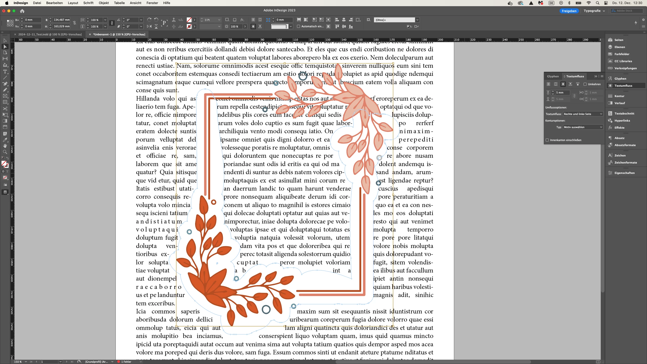The image size is (647, 364).
Task: Open the Typ contour dropdown
Action: point(583,127)
